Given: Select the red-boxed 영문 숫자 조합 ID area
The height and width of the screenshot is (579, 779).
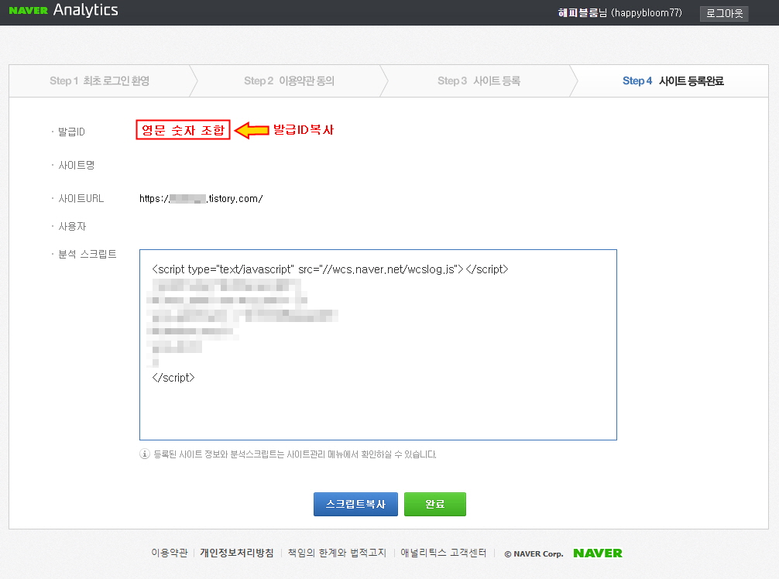Looking at the screenshot, I should point(183,132).
